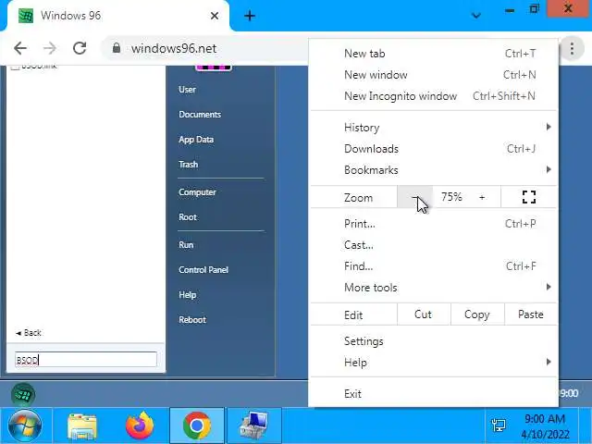
Task: Click the browser forward arrow
Action: 49,48
